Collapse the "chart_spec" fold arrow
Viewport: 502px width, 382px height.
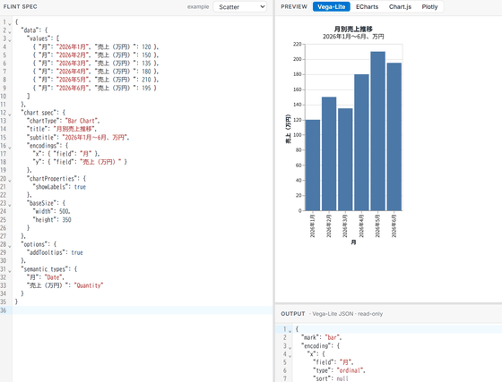[10, 115]
